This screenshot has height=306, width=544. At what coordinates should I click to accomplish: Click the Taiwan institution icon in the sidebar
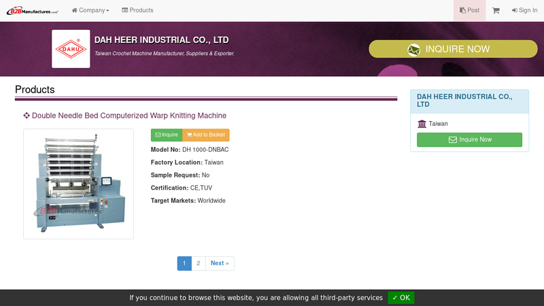(x=422, y=124)
